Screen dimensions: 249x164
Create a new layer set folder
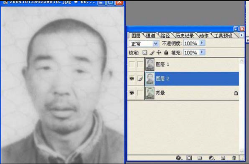click(200, 158)
